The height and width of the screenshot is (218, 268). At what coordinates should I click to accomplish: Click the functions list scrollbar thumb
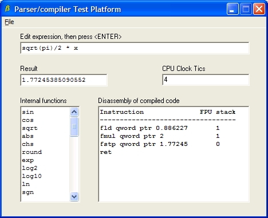point(74,126)
